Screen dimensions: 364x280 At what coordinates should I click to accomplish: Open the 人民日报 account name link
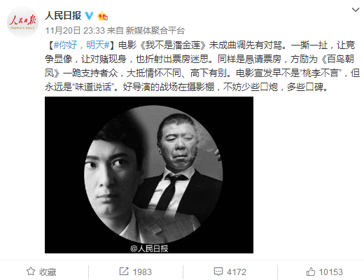click(x=63, y=15)
